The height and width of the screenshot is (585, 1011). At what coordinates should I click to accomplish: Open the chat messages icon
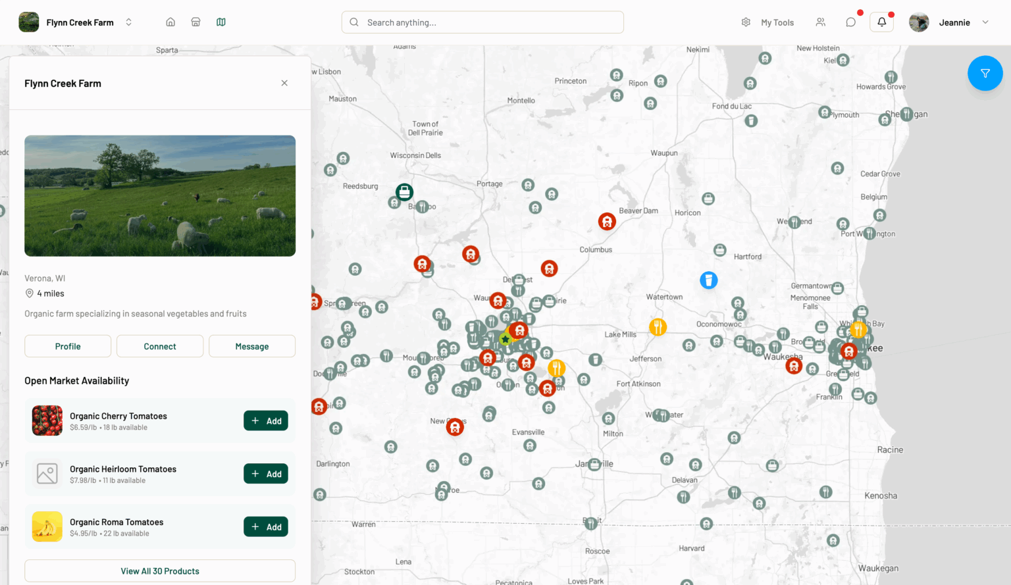[x=850, y=22]
